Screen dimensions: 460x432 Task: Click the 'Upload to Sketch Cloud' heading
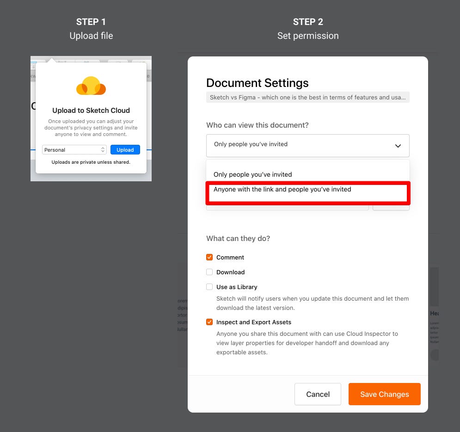[x=91, y=111]
